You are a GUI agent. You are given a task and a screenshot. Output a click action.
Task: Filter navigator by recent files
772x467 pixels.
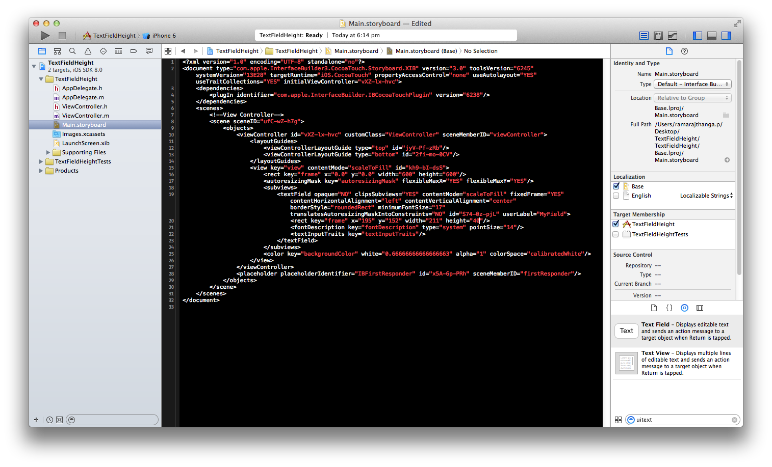(x=49, y=420)
